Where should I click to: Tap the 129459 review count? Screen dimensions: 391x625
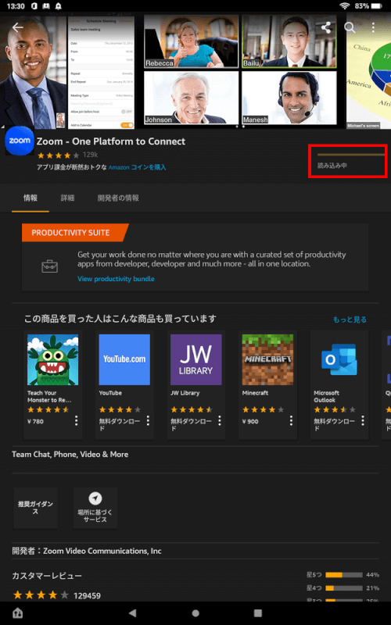(x=87, y=596)
